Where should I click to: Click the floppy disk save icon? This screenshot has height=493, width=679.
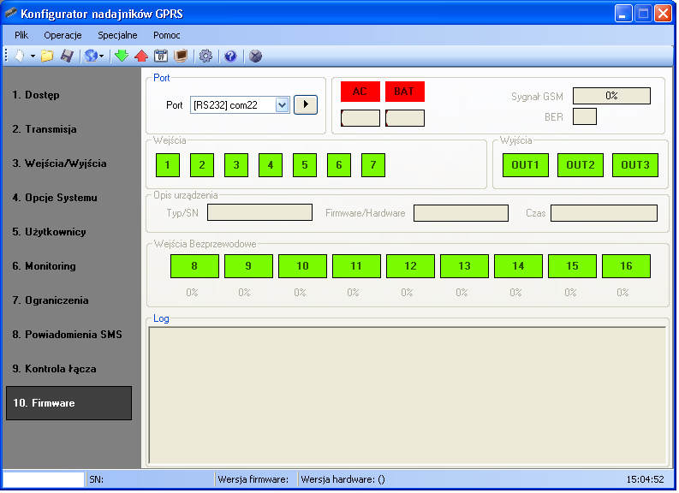[x=67, y=56]
